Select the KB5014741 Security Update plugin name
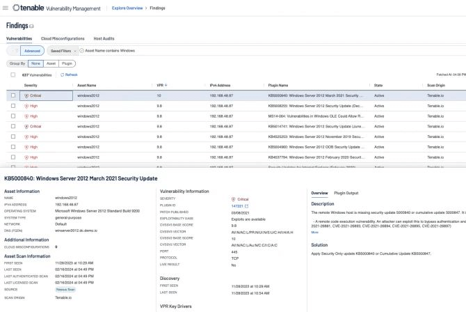Screen dimensions: 466x312 click(316, 127)
